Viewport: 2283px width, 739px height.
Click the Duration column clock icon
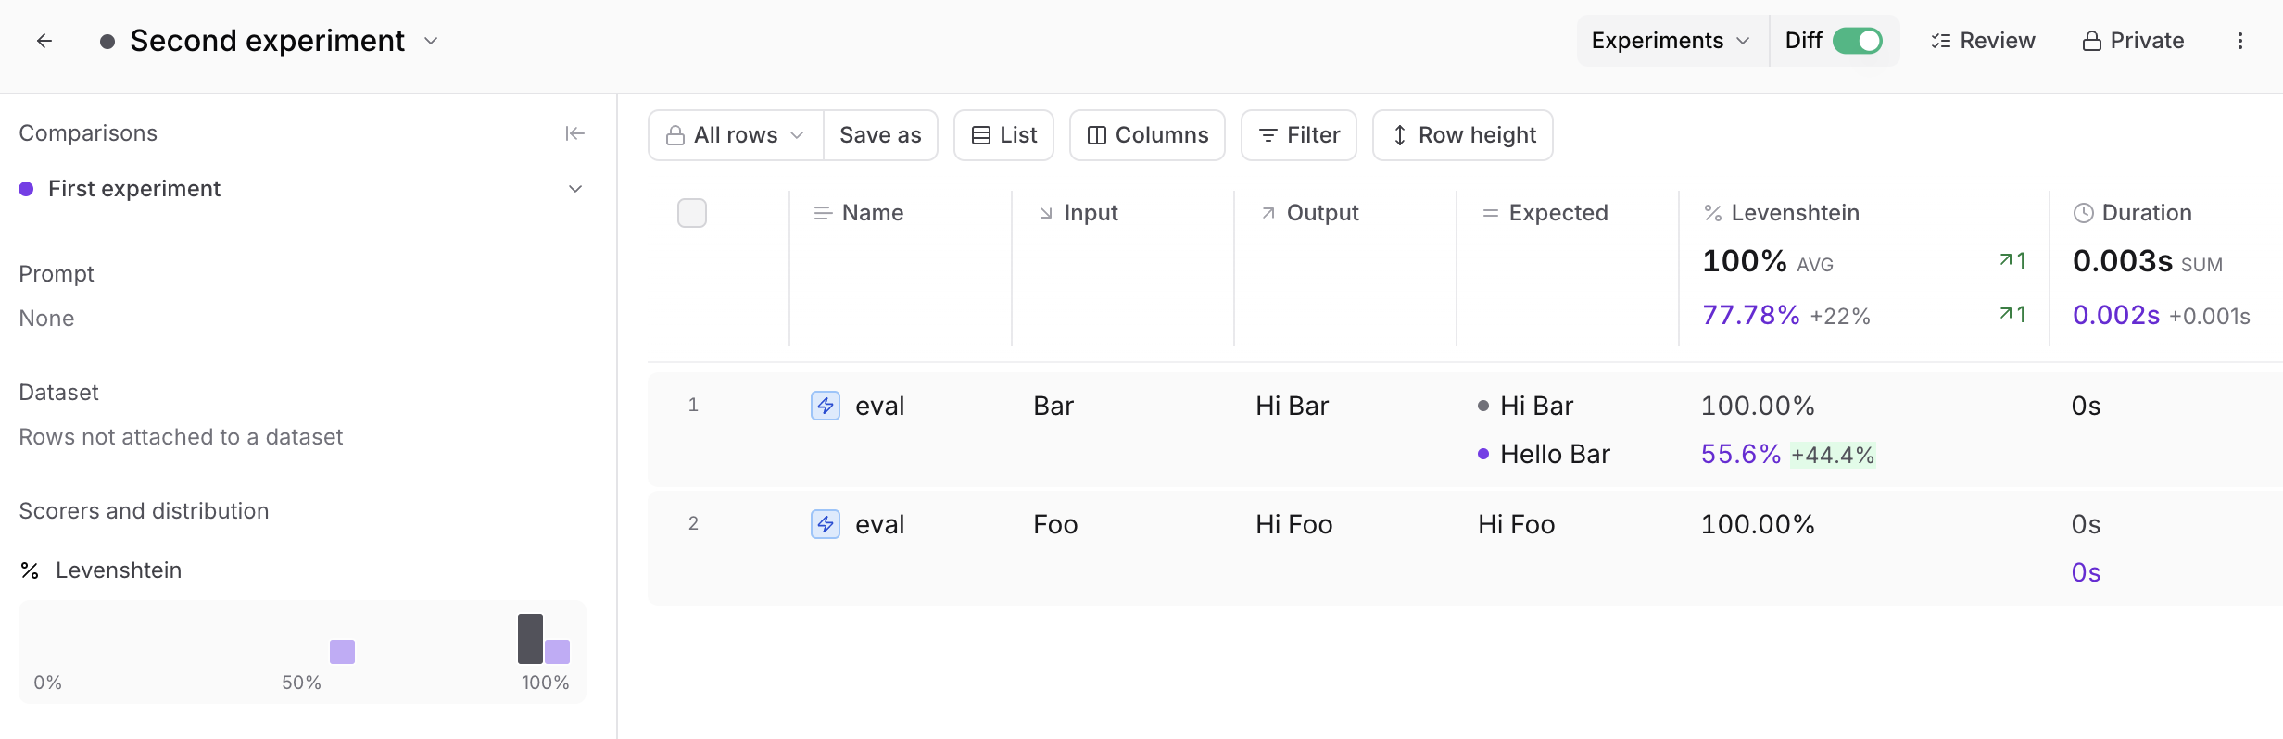2083,213
